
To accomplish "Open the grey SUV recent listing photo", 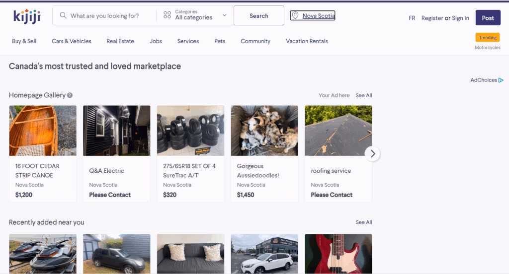I will coord(116,254).
